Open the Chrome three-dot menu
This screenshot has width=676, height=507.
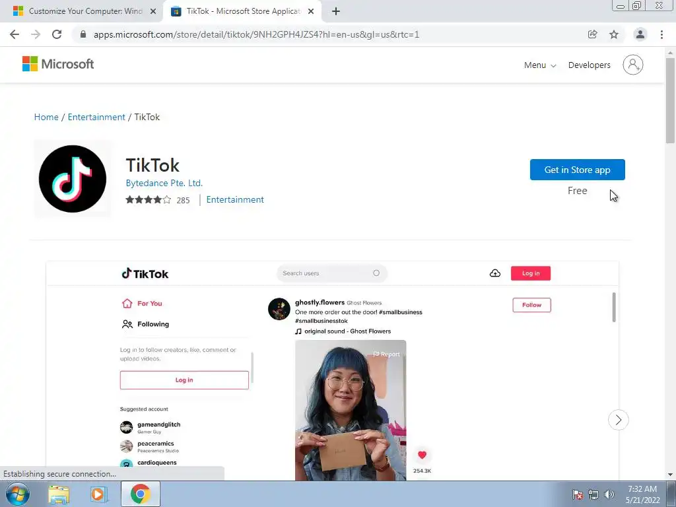coord(661,34)
